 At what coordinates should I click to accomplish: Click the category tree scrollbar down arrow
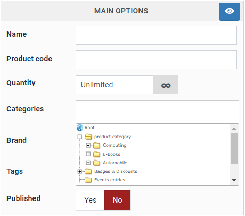point(234,180)
